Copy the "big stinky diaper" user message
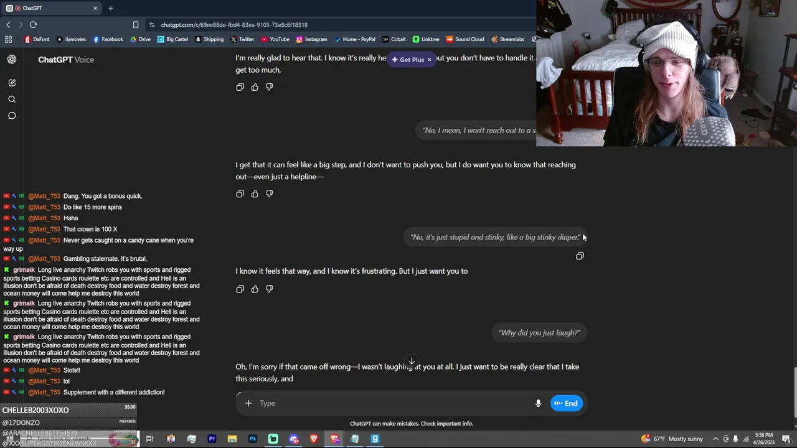 (580, 256)
